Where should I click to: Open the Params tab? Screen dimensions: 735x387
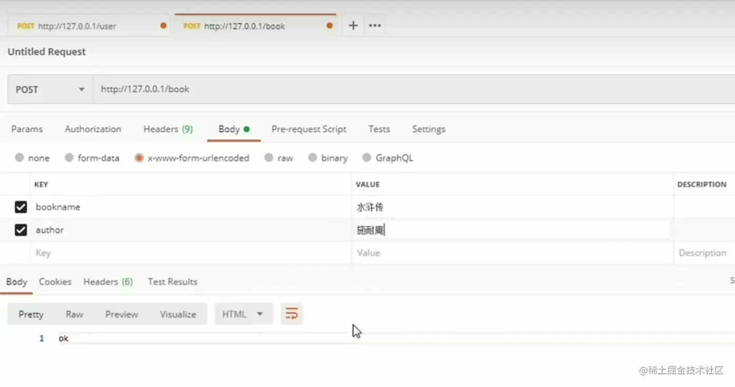coord(27,129)
